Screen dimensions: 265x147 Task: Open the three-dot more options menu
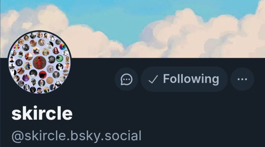(x=242, y=79)
